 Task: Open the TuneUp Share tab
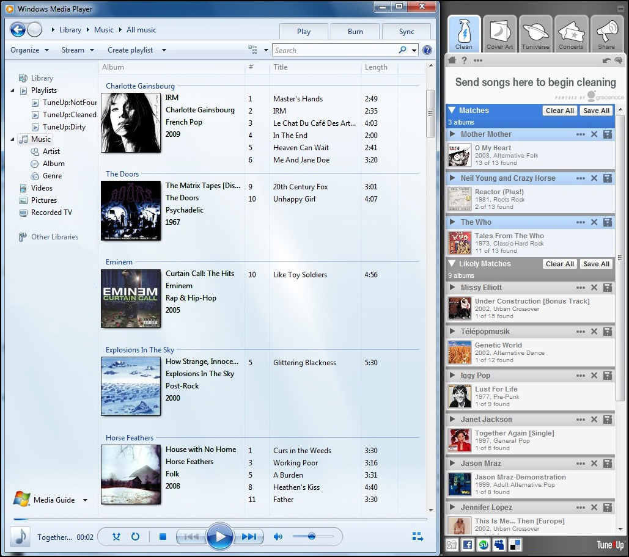click(606, 34)
